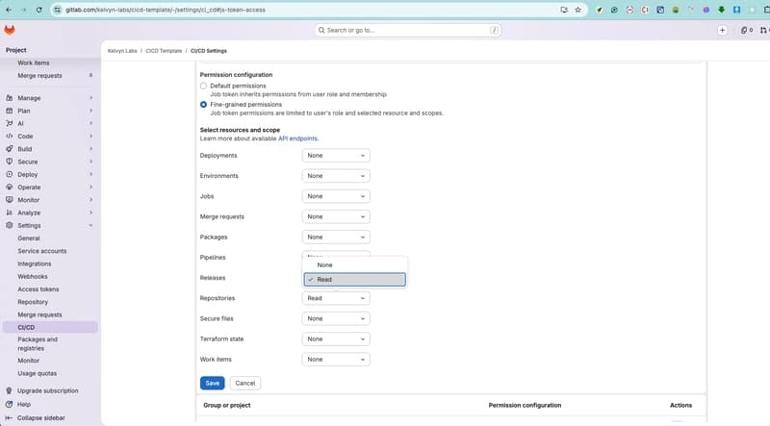
Task: Open Access tokens in sidebar
Action: [x=38, y=289]
